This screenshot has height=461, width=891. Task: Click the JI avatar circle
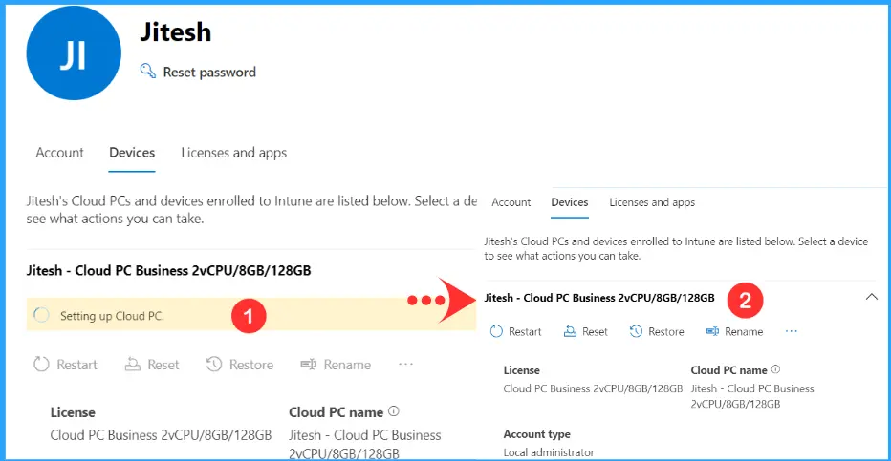74,53
